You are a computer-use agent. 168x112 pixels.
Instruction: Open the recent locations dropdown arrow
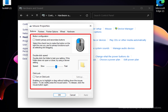pyautogui.click(x=32, y=15)
